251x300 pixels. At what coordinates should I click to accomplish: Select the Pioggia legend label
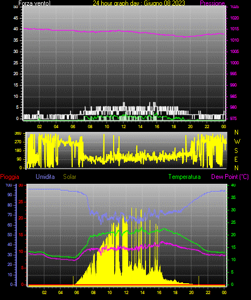(x=10, y=177)
